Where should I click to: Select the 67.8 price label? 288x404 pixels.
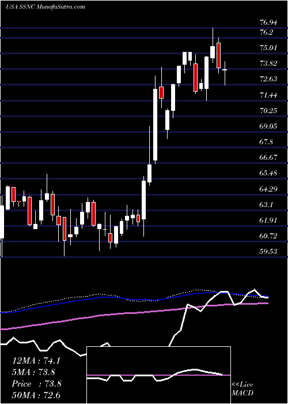[x=266, y=142]
